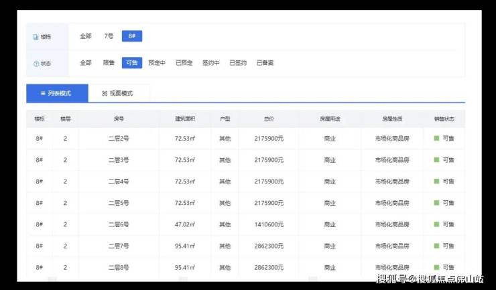Screen dimensions: 496x290
Task: Click the list icon in 列表模式 tab
Action: (44, 93)
